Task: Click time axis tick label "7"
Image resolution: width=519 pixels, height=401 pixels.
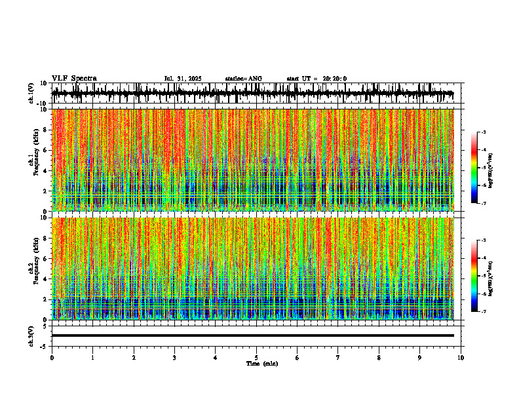Action: click(338, 358)
